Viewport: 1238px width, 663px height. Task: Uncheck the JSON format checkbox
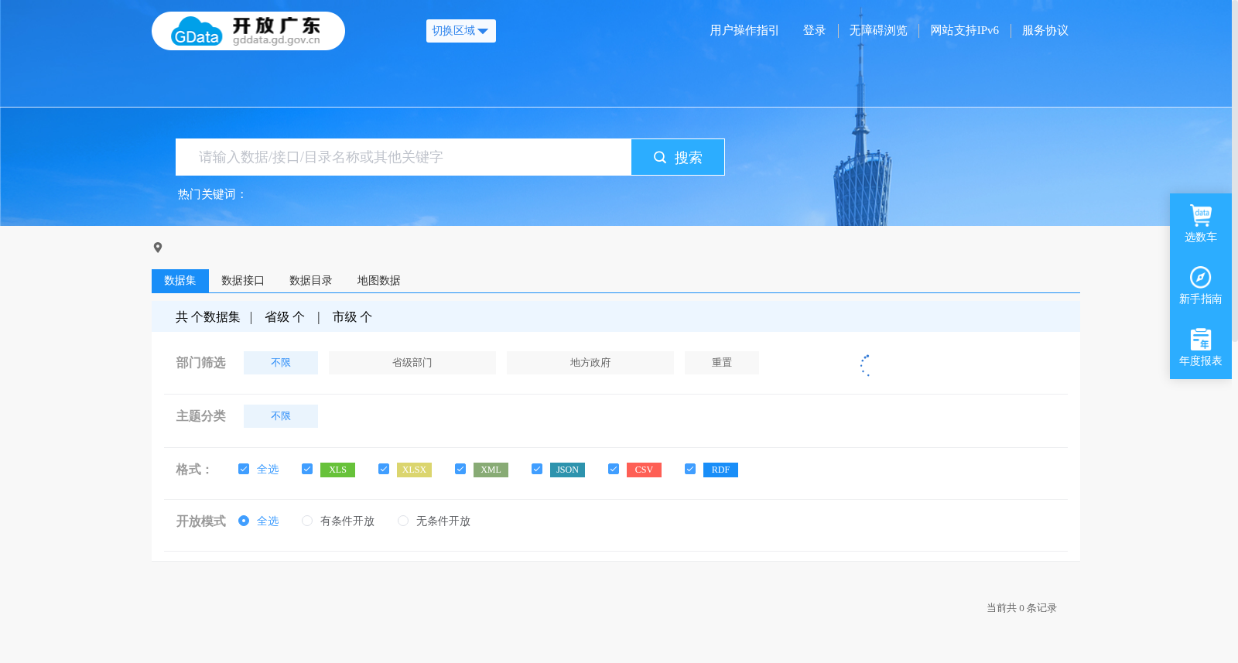[537, 469]
